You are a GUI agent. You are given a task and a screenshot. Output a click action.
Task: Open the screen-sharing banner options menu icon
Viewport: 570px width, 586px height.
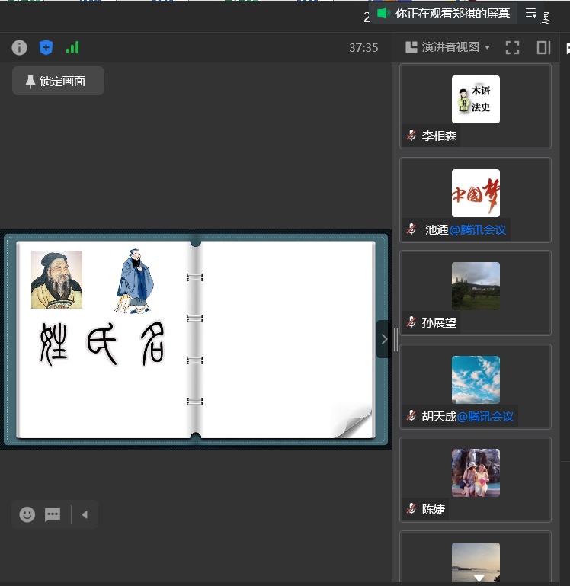(x=531, y=13)
